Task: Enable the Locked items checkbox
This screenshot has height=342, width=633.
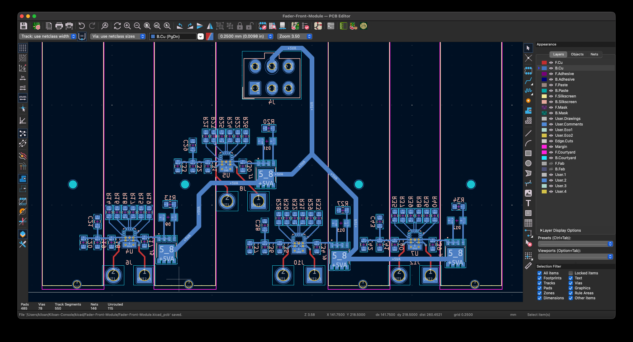Action: [571, 273]
